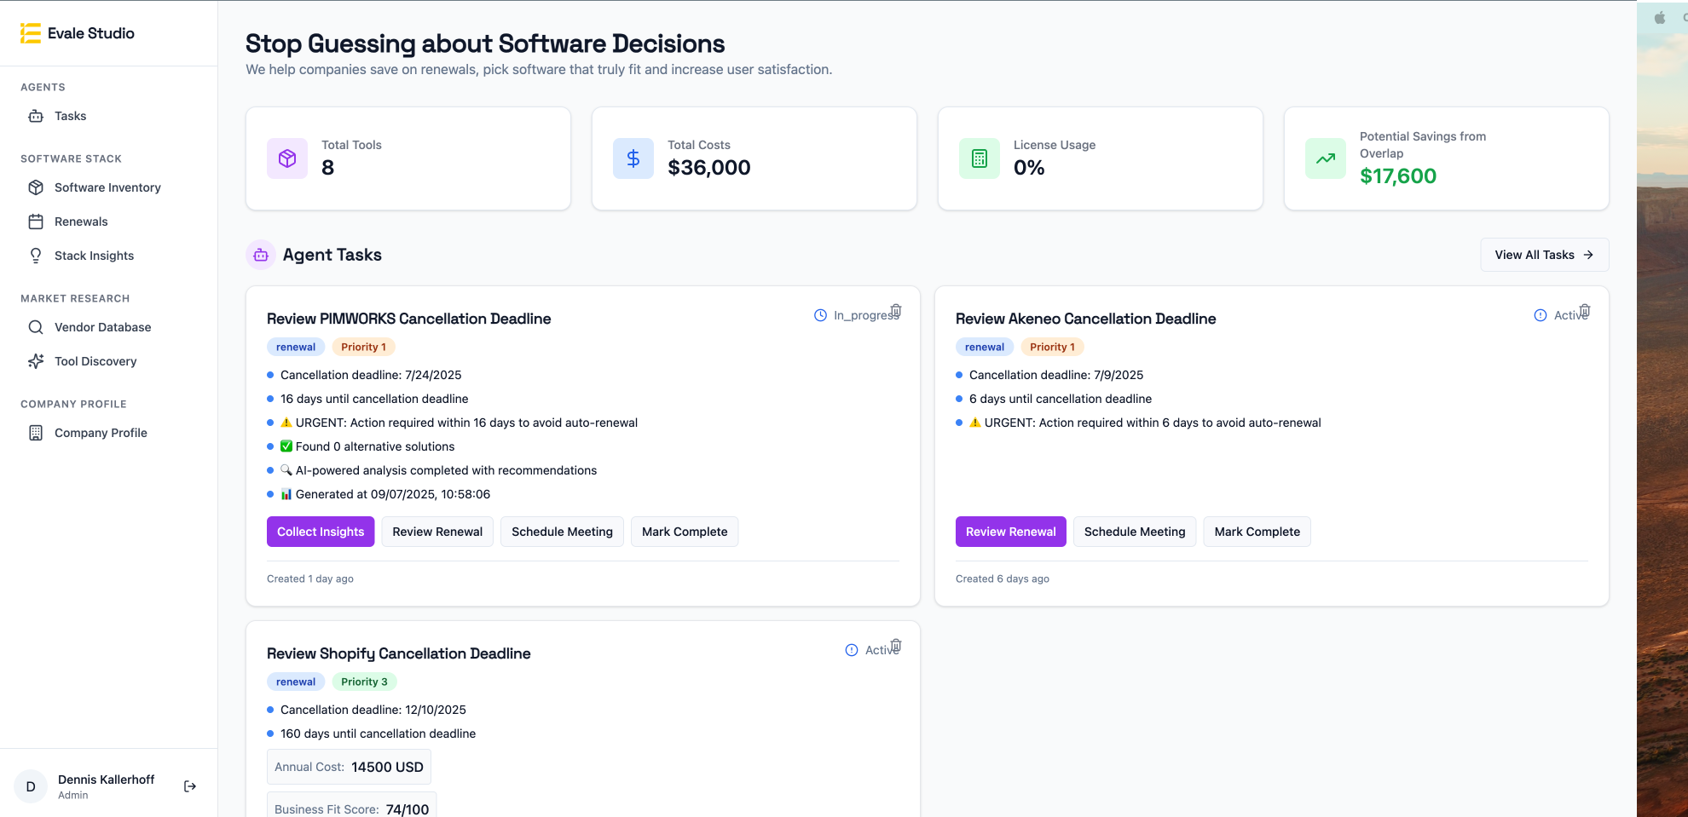Open Vendor Database from sidebar
This screenshot has width=1688, height=817.
point(102,327)
